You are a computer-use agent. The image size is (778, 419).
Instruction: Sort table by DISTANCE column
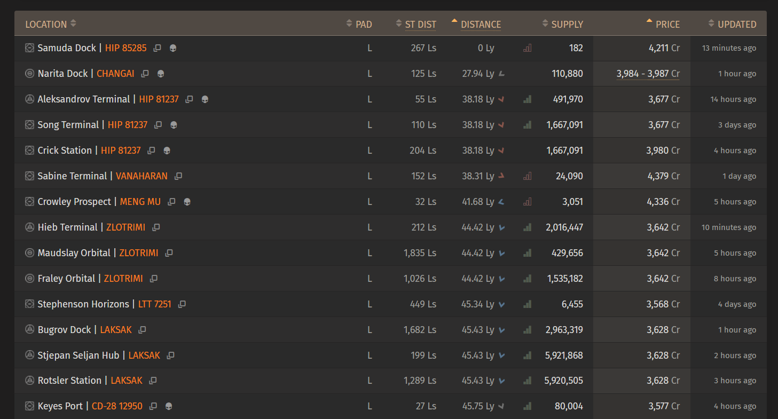476,24
